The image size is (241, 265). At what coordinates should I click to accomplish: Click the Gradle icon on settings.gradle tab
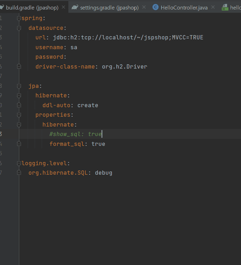tap(75, 7)
